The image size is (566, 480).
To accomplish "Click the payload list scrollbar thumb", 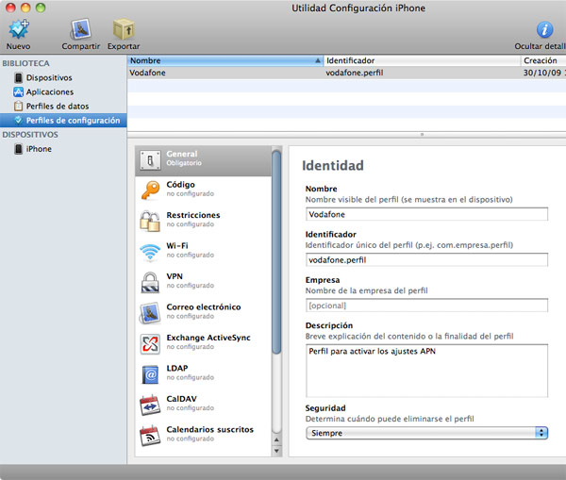I will point(276,253).
